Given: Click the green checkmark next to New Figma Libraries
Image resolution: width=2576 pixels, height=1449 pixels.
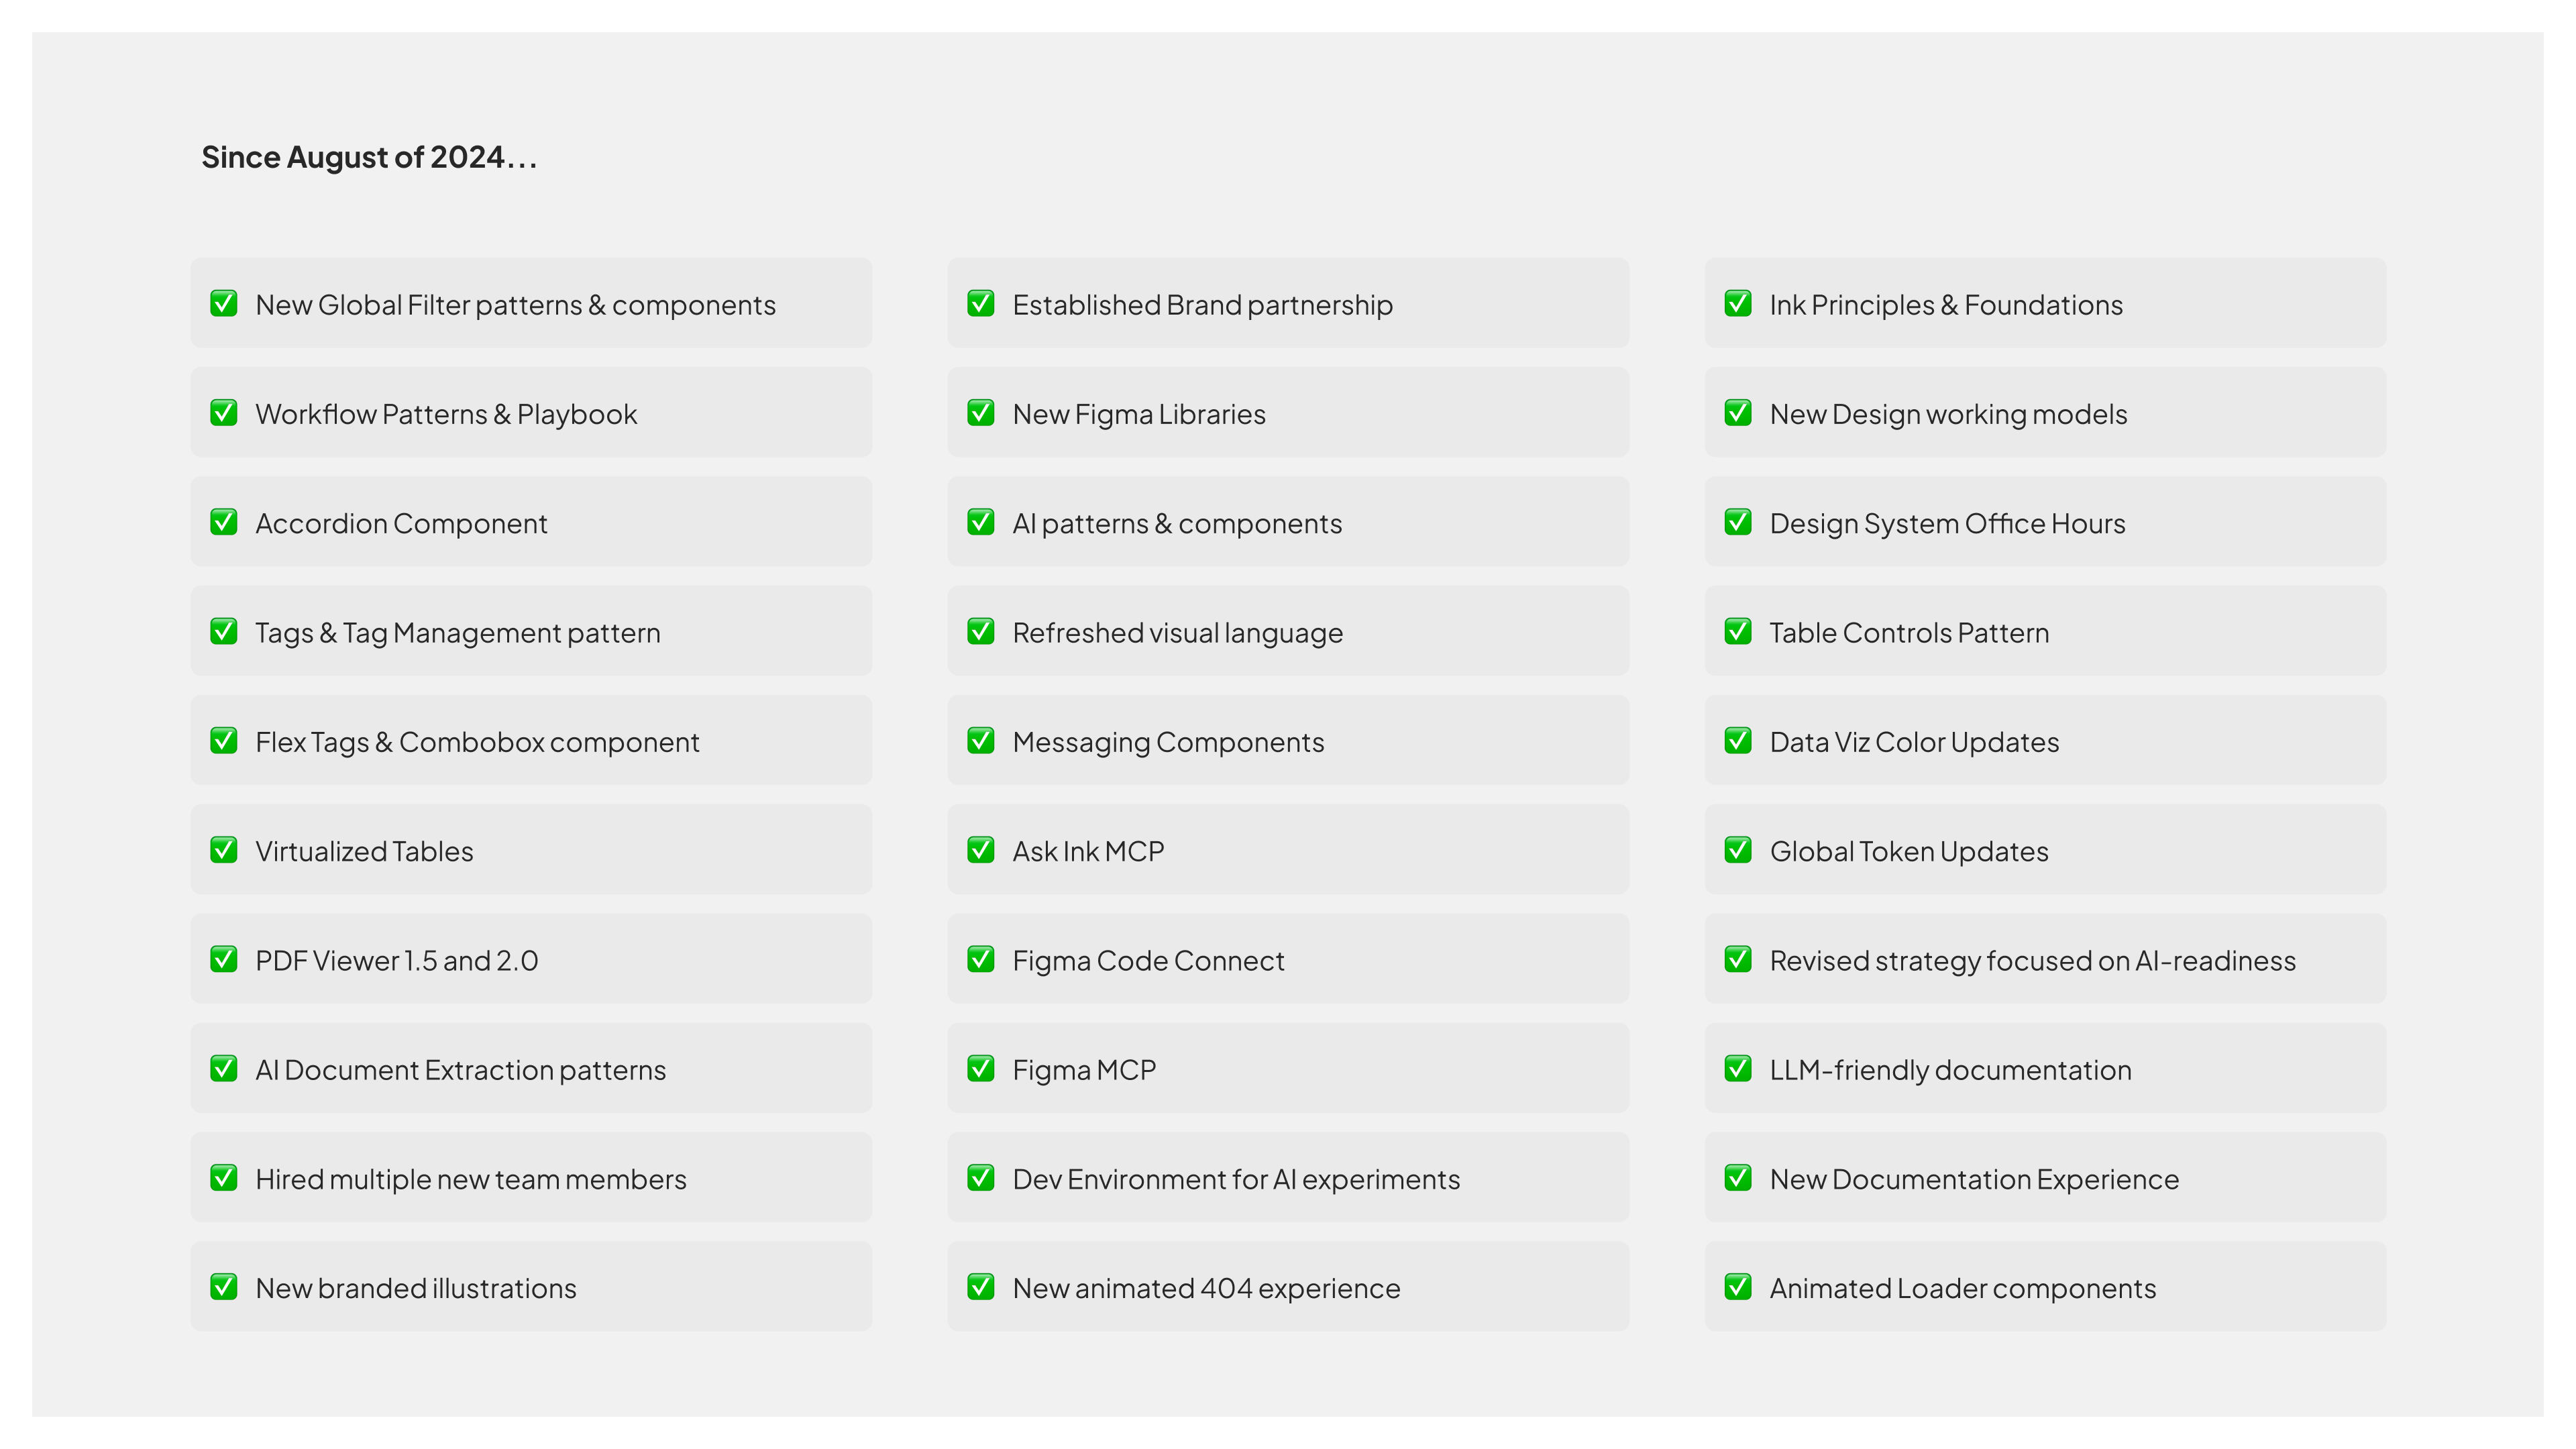Looking at the screenshot, I should click(x=981, y=413).
